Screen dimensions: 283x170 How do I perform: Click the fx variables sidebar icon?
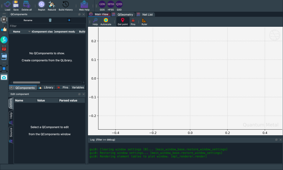click(4, 40)
